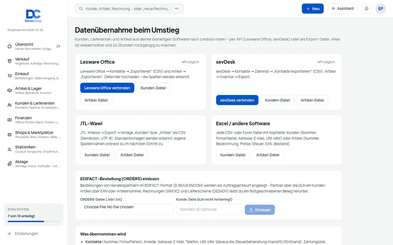Upload Artikel-Datei for sevDesk
The height and width of the screenshot is (245, 393).
[x=312, y=100]
